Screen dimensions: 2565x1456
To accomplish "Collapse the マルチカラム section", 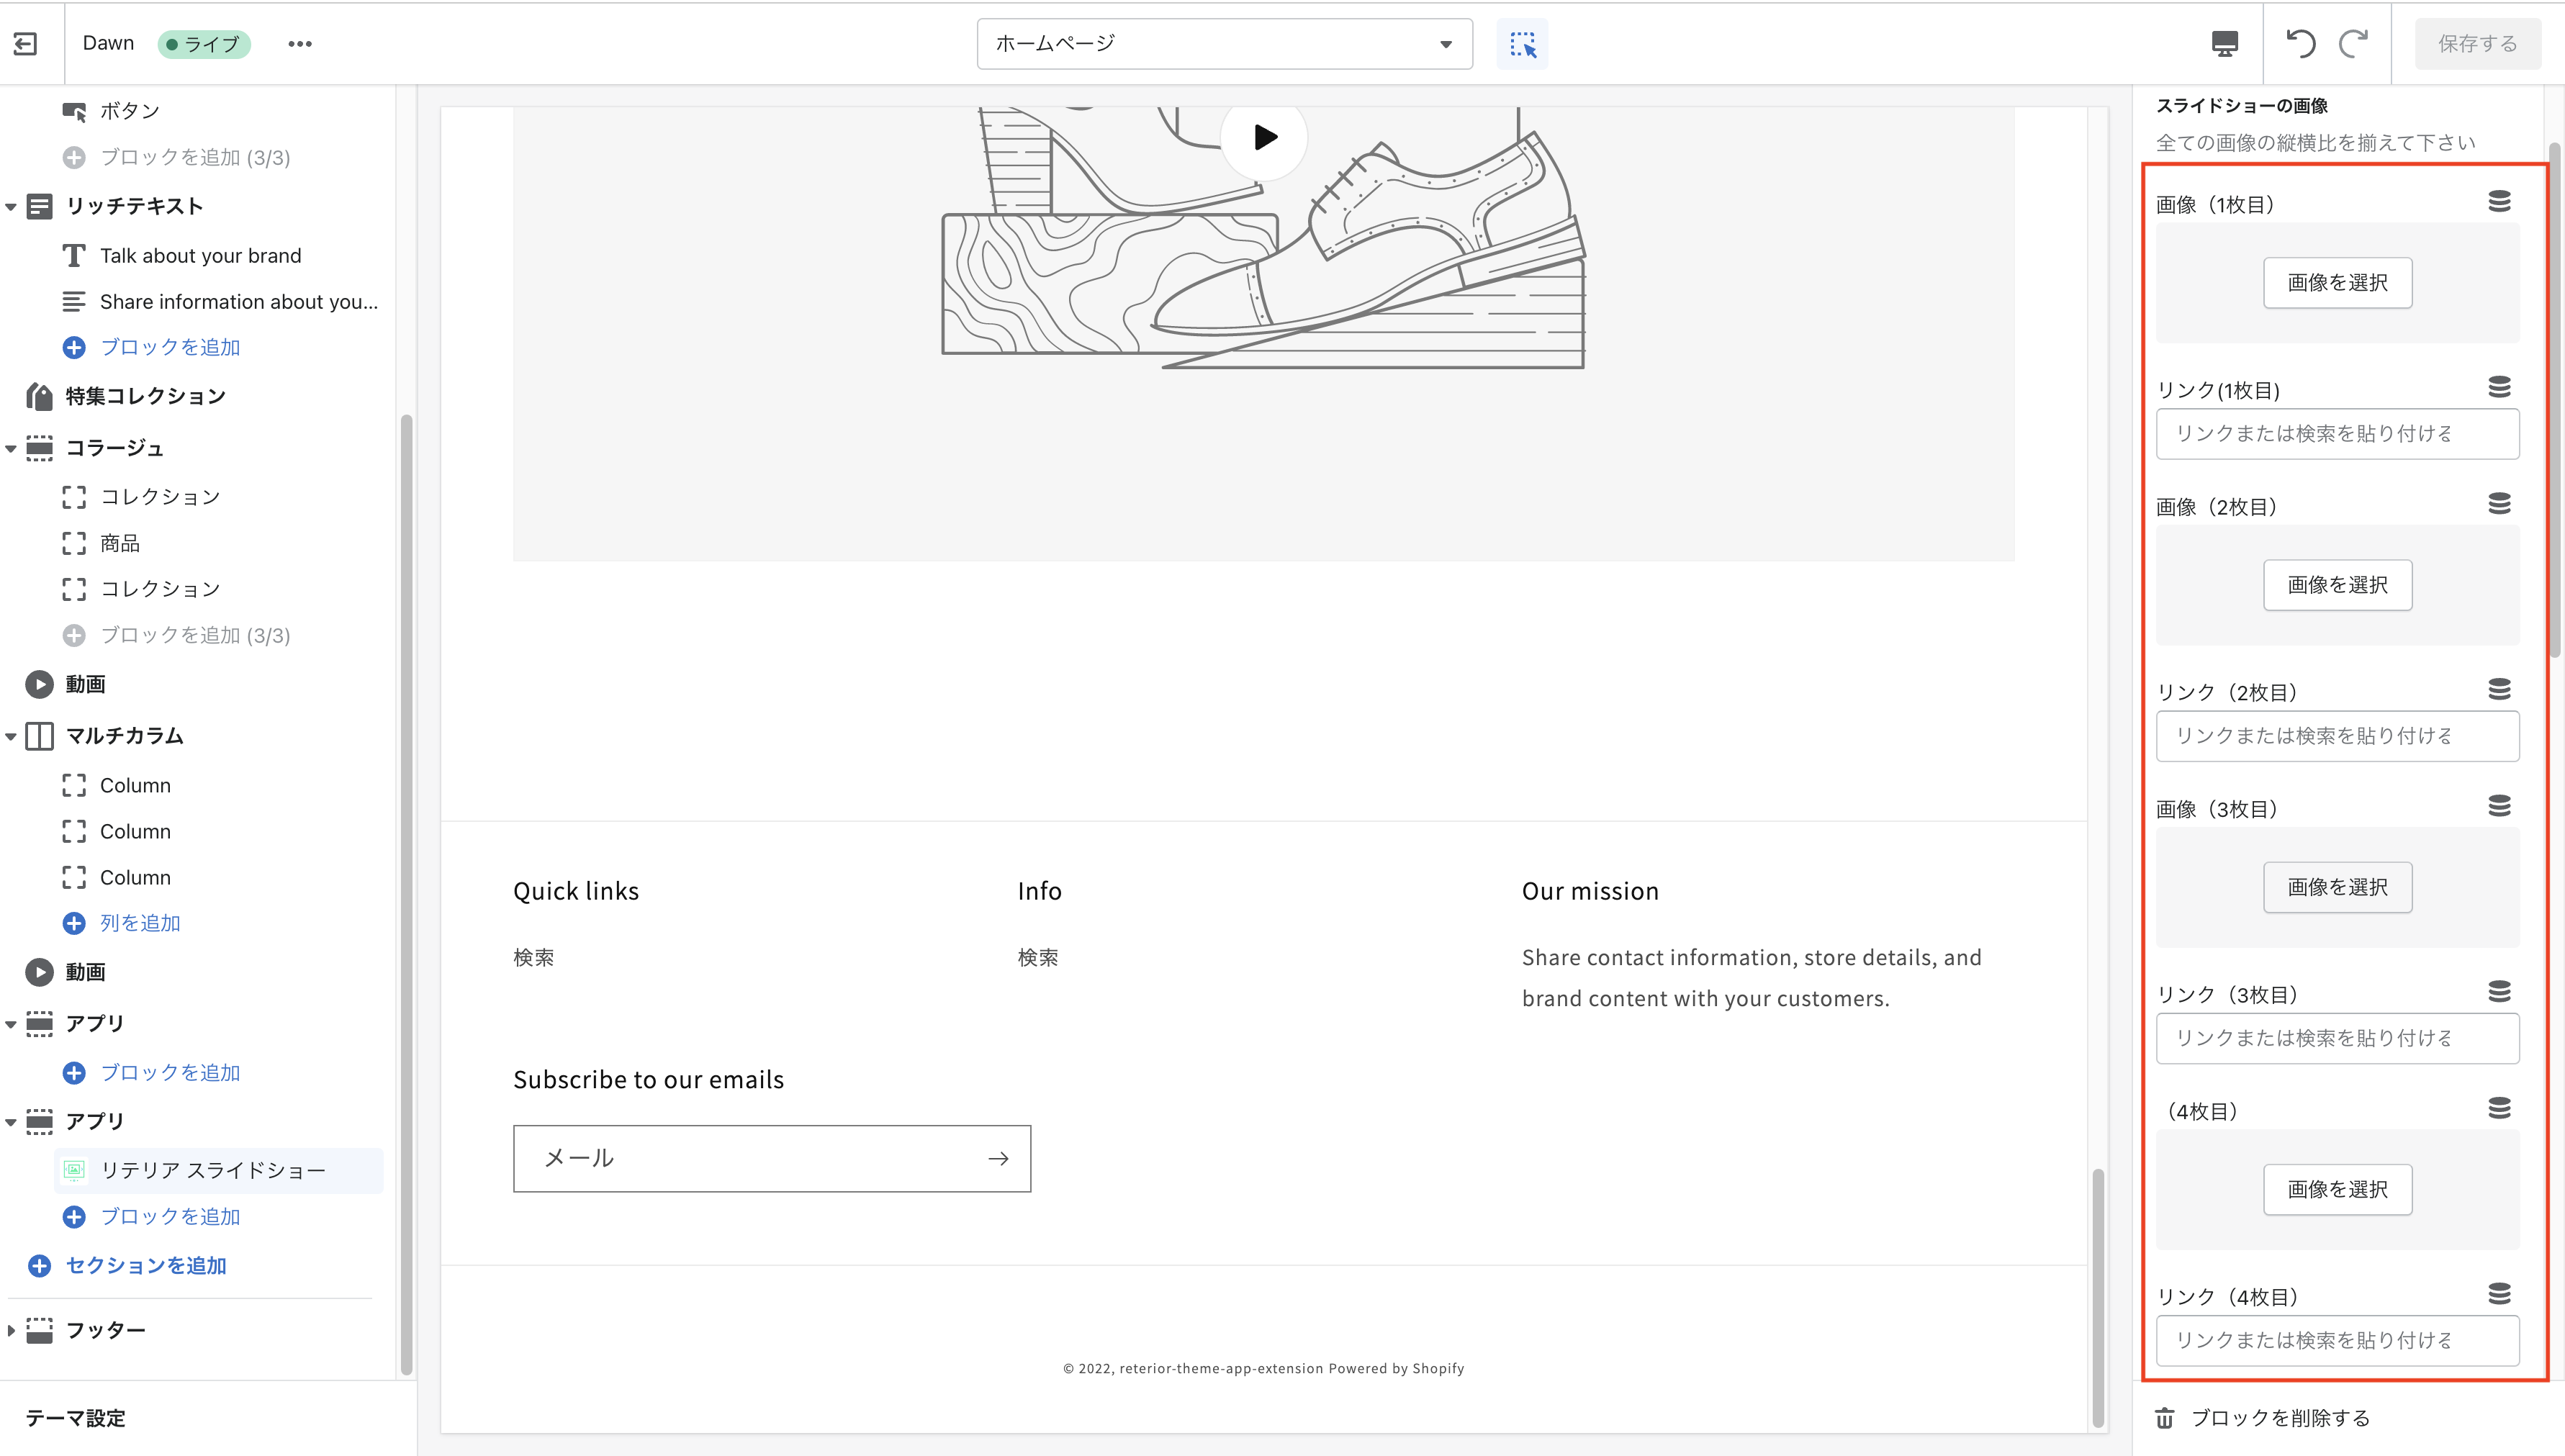I will click(x=11, y=737).
